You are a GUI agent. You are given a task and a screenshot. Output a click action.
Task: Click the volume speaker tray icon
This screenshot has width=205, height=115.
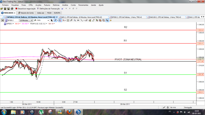[x=185, y=112]
